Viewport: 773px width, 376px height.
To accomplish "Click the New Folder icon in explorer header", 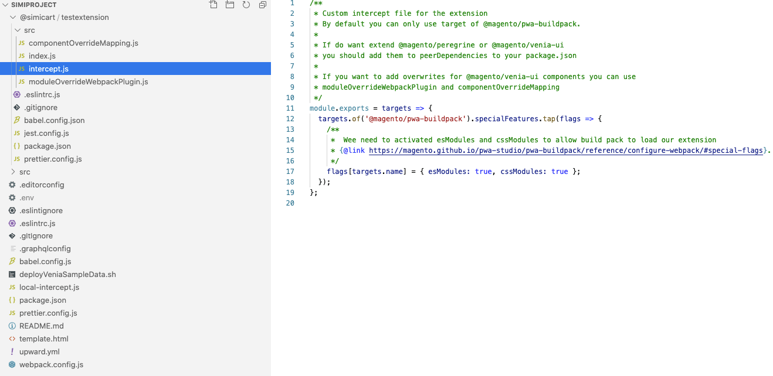I will coord(230,5).
